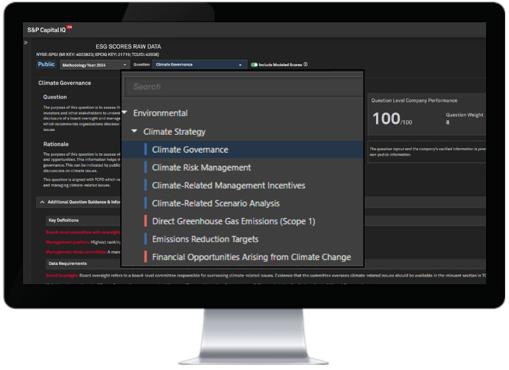Click the red Board Oversight term
The height and width of the screenshot is (370, 509).
point(62,275)
